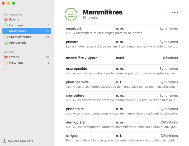Select the dermoptère definitions entry
189x146 pixels.
122,125
